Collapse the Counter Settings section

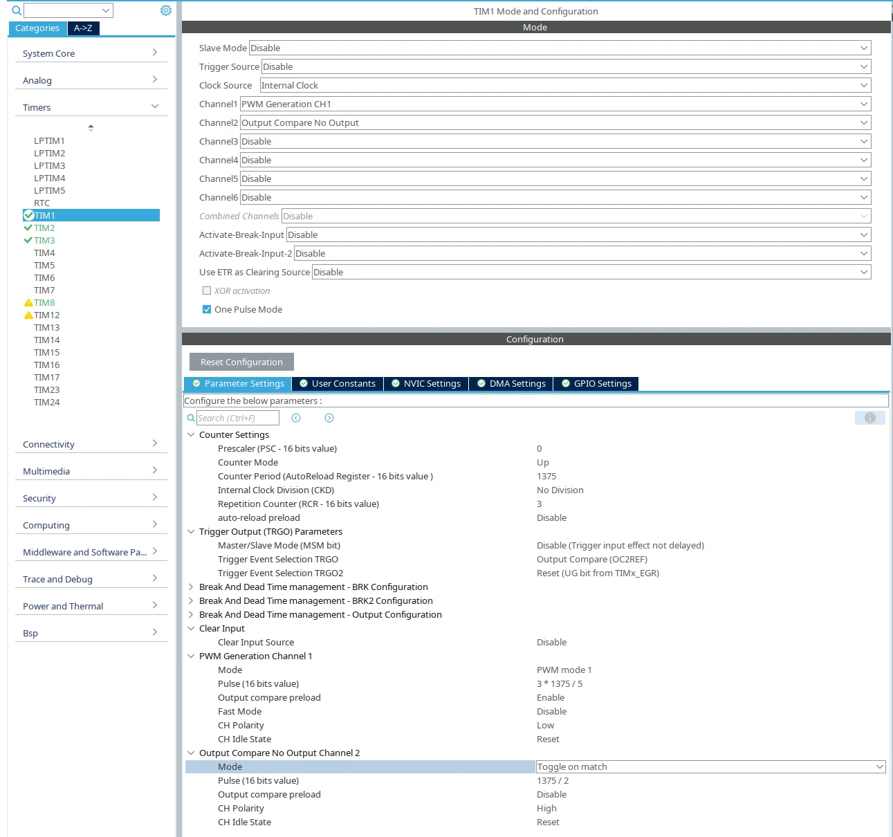coord(191,434)
